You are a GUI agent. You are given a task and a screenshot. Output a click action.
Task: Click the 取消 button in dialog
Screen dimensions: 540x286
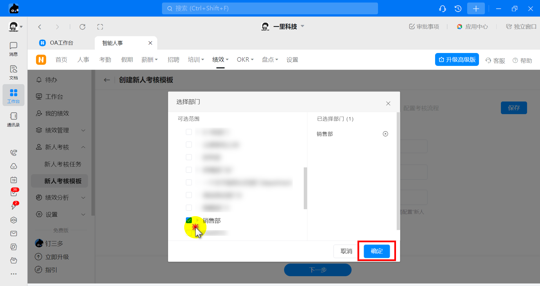click(346, 251)
